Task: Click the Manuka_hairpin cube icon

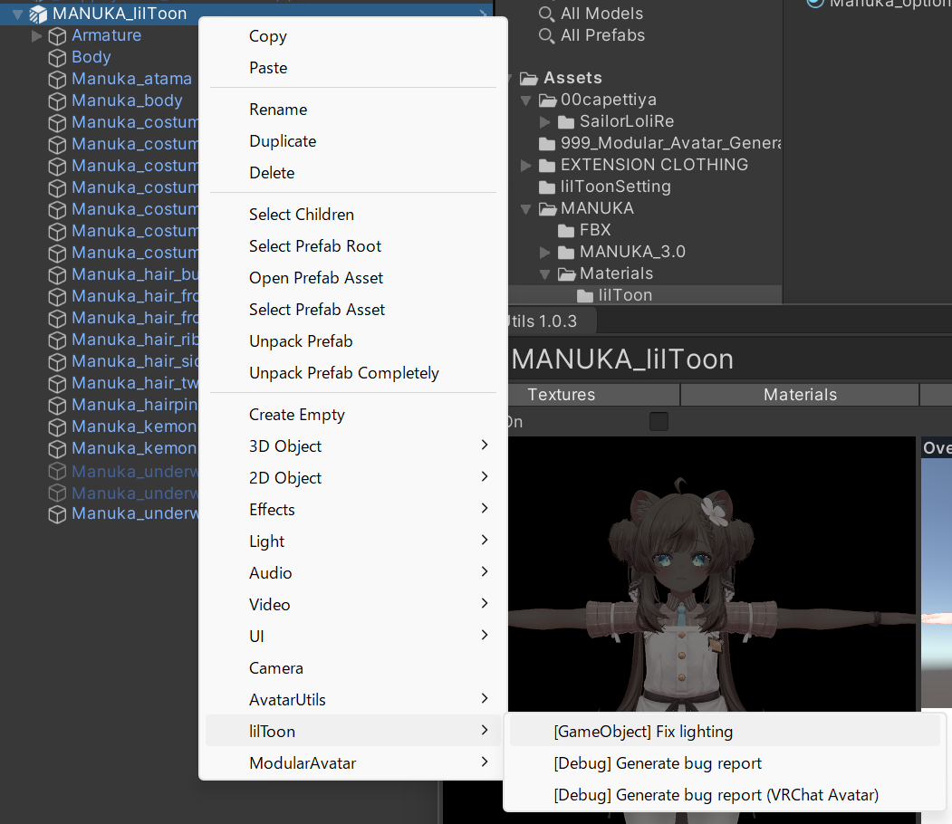Action: pyautogui.click(x=57, y=406)
